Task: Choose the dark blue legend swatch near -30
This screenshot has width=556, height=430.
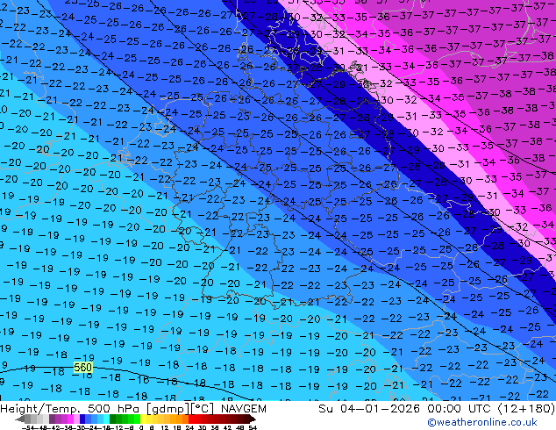Action: [x=82, y=418]
